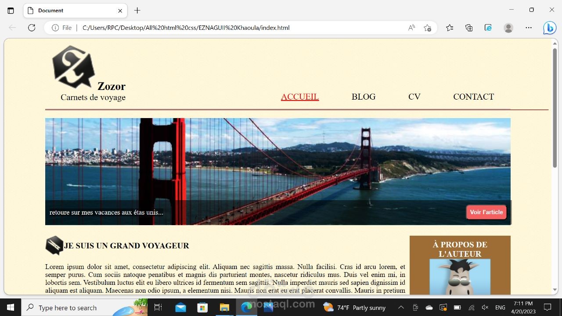Open the CV link

[414, 97]
